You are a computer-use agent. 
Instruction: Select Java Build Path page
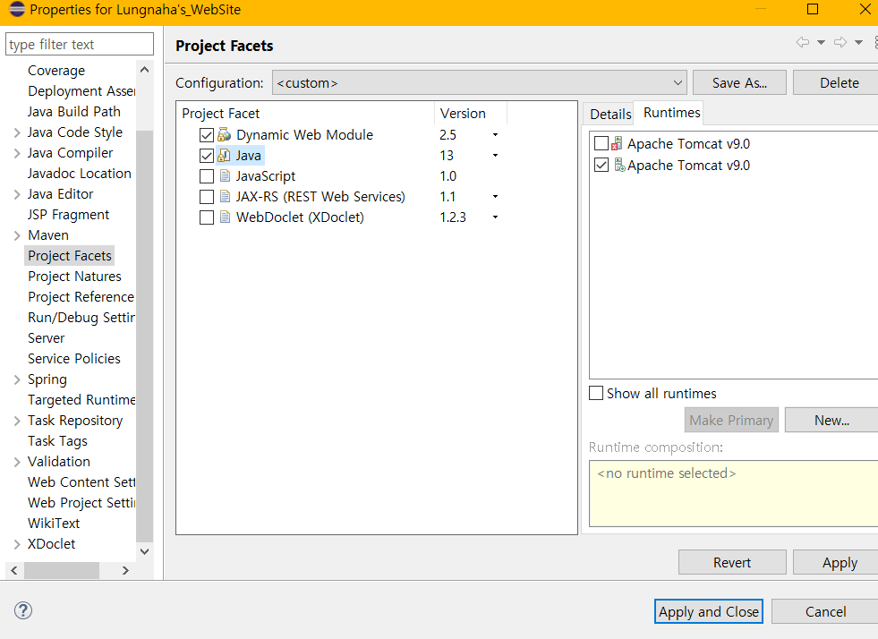pyautogui.click(x=74, y=112)
